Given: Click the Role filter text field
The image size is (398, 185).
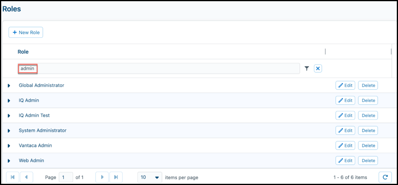Looking at the screenshot, I should [159, 68].
